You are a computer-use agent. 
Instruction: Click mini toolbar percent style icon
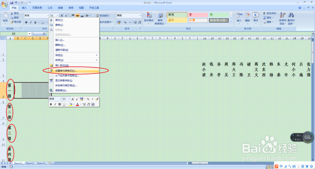88,99
